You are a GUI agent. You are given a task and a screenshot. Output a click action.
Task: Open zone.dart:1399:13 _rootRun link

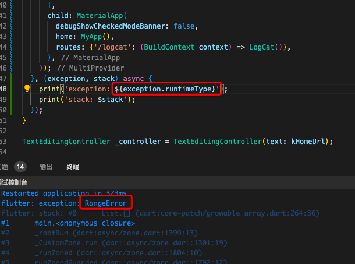click(135, 233)
